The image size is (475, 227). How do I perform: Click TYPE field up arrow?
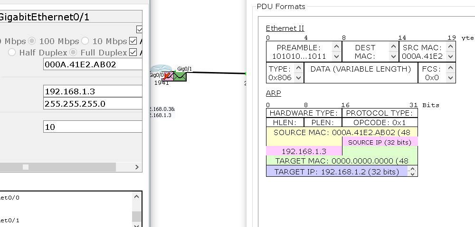click(x=298, y=68)
